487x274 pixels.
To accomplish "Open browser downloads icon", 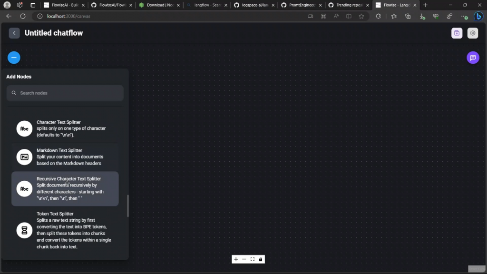I will [x=422, y=17].
